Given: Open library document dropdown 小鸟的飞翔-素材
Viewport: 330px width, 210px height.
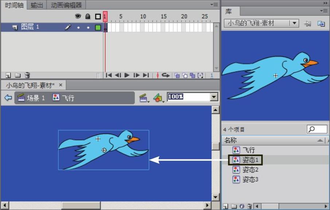Looking at the screenshot, I should (x=261, y=23).
